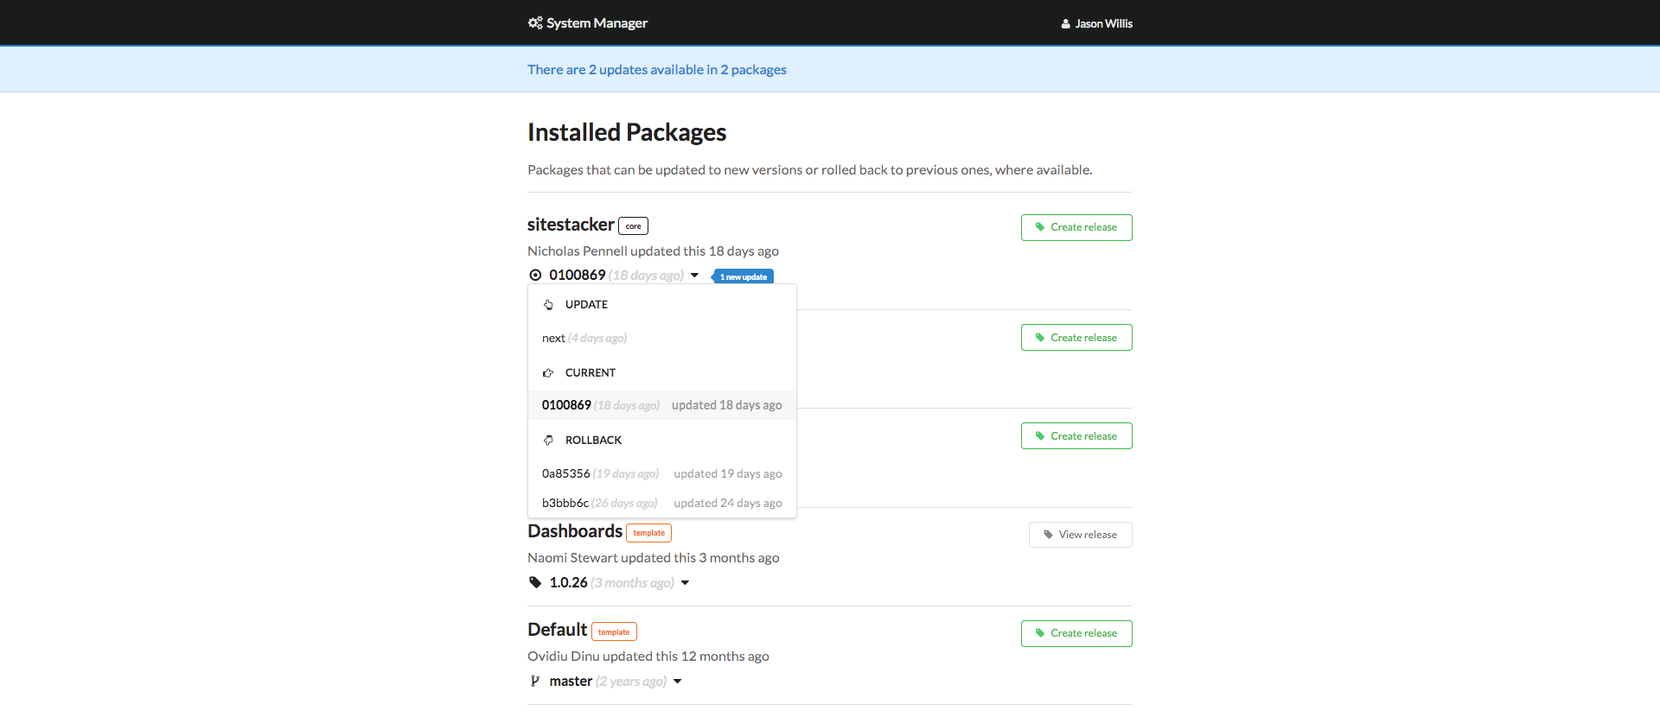Click Create release for Default package
Viewport: 1660px width, 717px height.
1076,633
